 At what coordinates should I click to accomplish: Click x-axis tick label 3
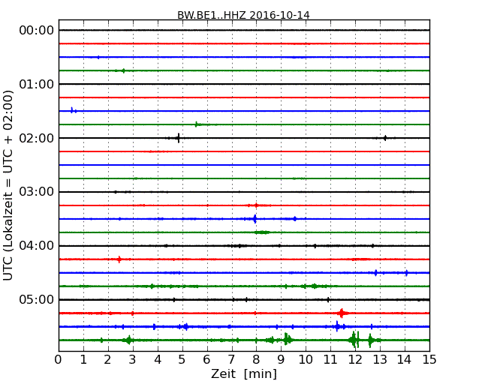pos(133,359)
